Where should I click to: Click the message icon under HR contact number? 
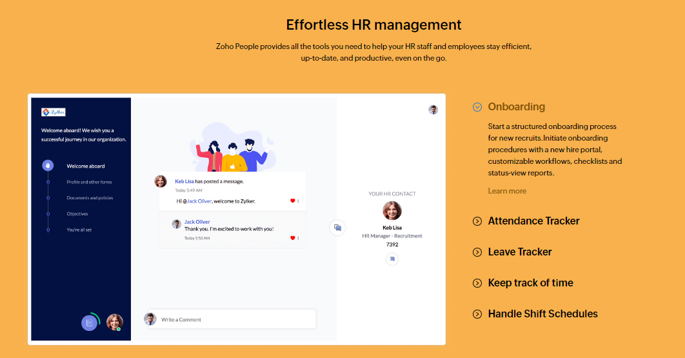392,259
